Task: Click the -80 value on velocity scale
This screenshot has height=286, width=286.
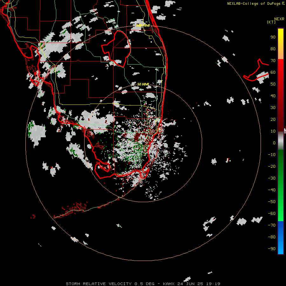Action: (272, 237)
